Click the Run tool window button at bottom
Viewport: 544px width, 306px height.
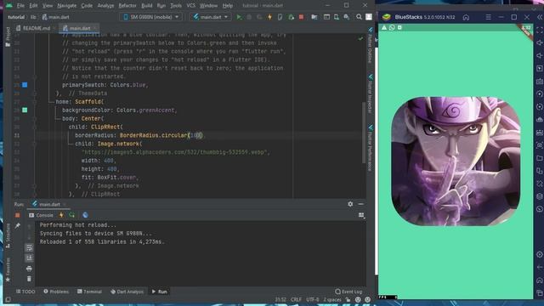(159, 292)
